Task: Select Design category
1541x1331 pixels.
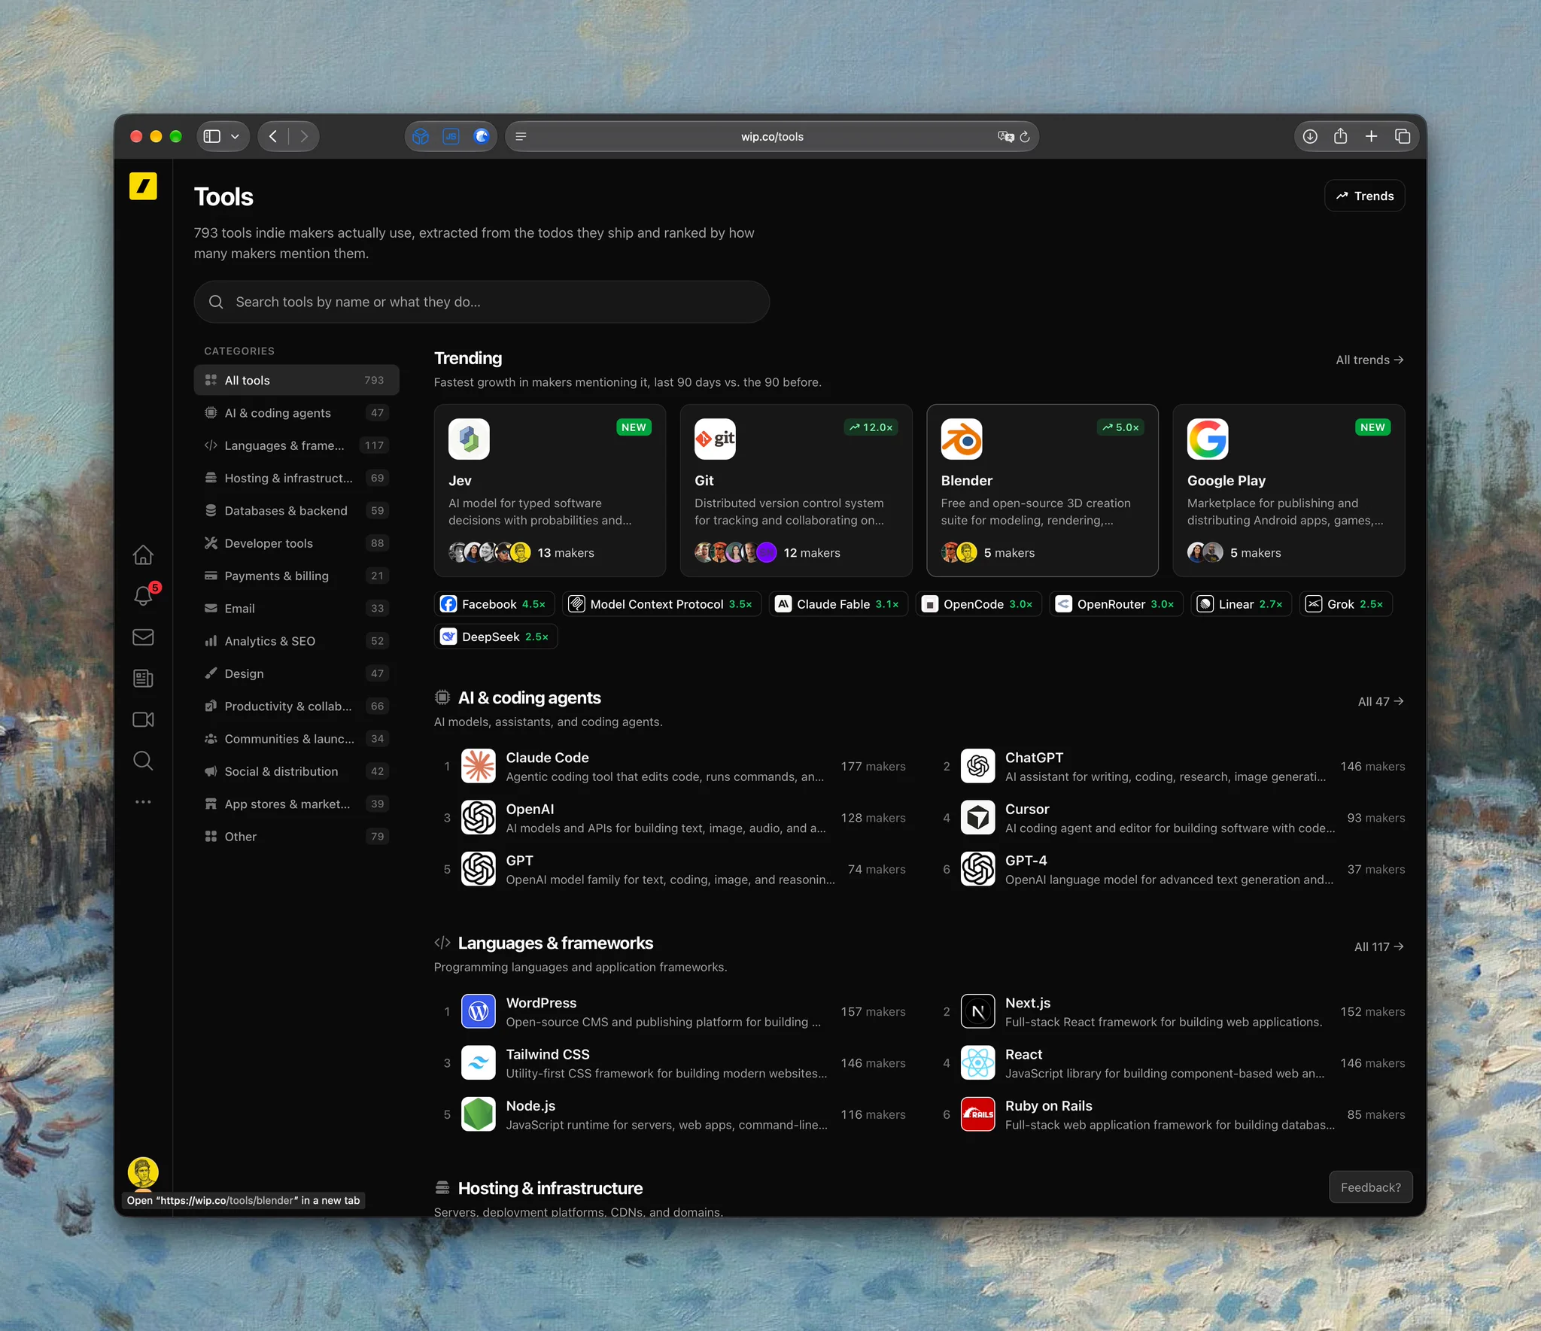Action: [x=296, y=673]
